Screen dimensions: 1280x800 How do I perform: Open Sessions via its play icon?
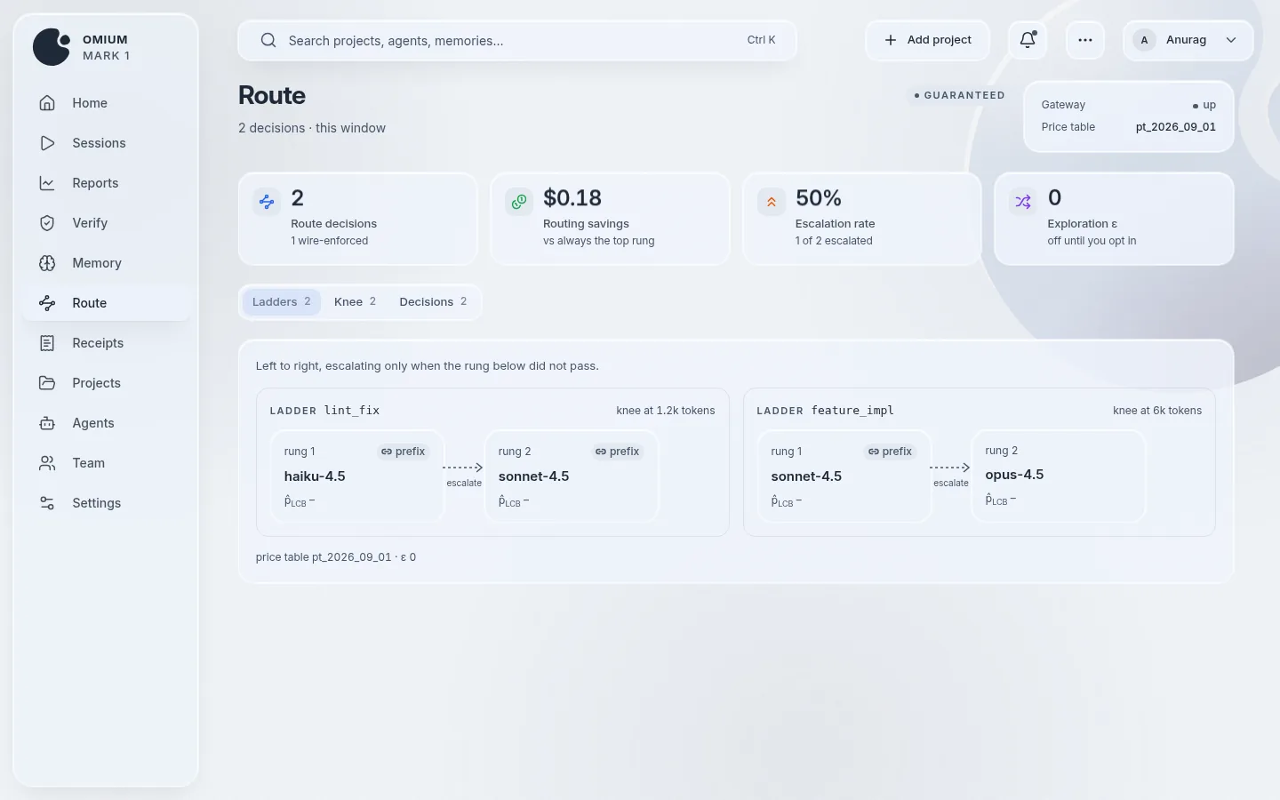pos(47,143)
